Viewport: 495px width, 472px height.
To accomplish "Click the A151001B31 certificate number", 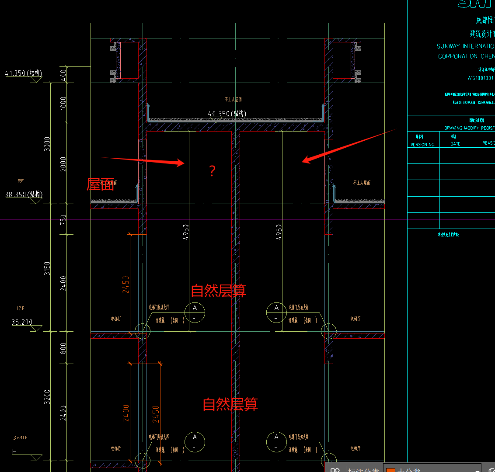I will (x=481, y=78).
